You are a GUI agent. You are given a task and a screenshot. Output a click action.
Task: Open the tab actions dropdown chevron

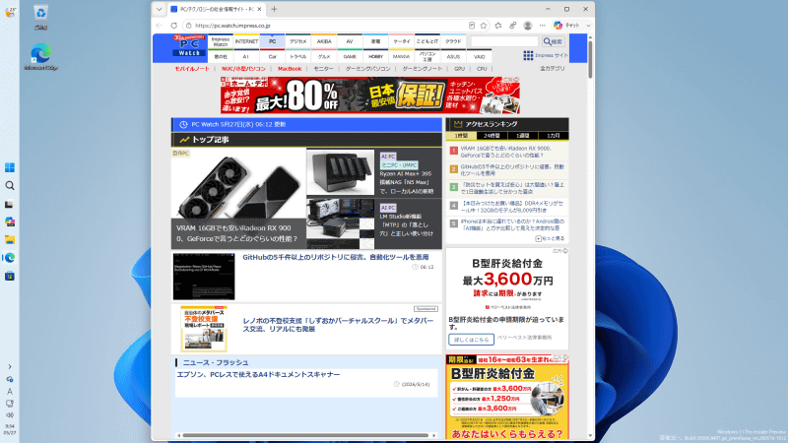pyautogui.click(x=159, y=9)
